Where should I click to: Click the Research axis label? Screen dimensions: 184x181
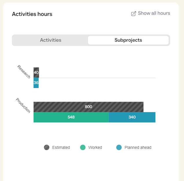click(24, 72)
